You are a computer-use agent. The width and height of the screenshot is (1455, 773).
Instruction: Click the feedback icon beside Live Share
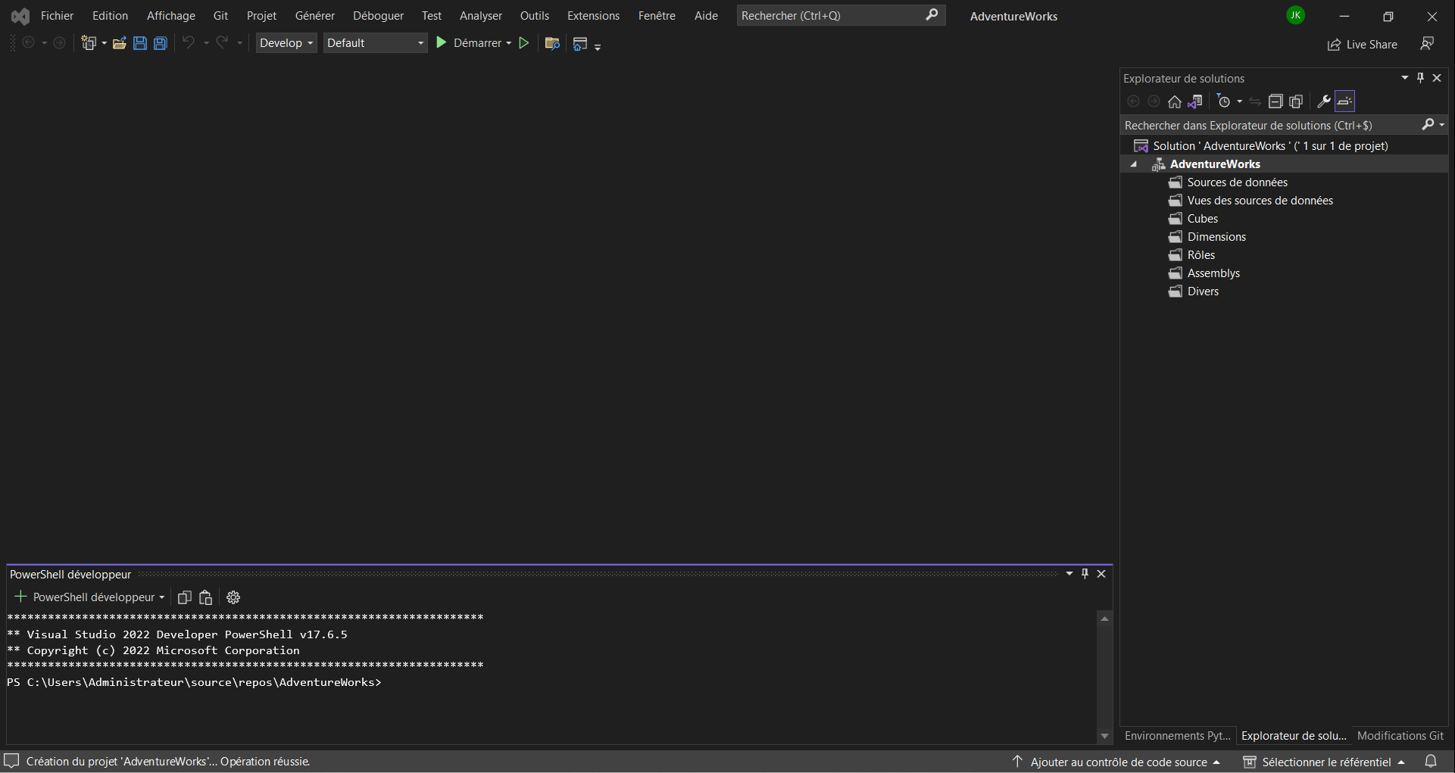pos(1427,44)
